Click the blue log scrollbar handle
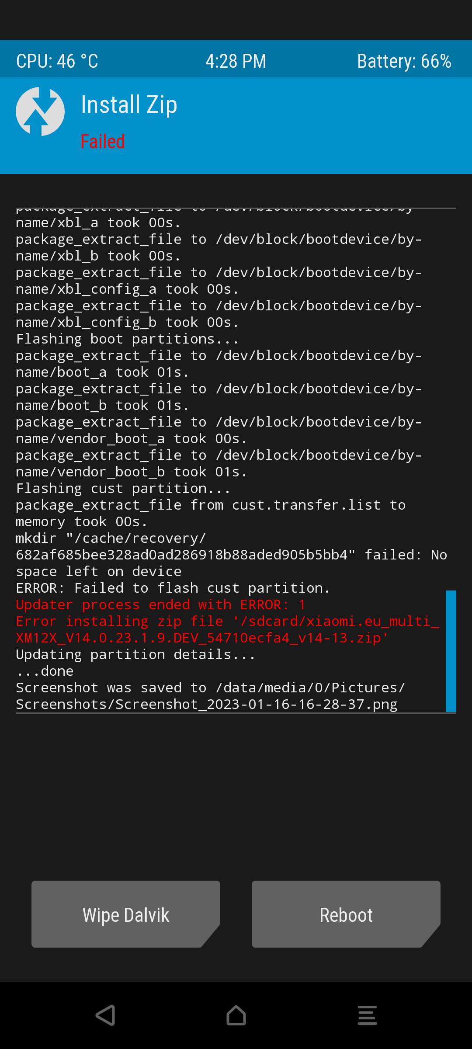Viewport: 472px width, 1049px height. coord(451,651)
